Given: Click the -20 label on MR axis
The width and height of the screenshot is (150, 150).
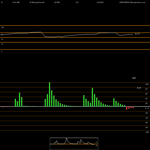Looking at the screenshot, I should [146, 113].
